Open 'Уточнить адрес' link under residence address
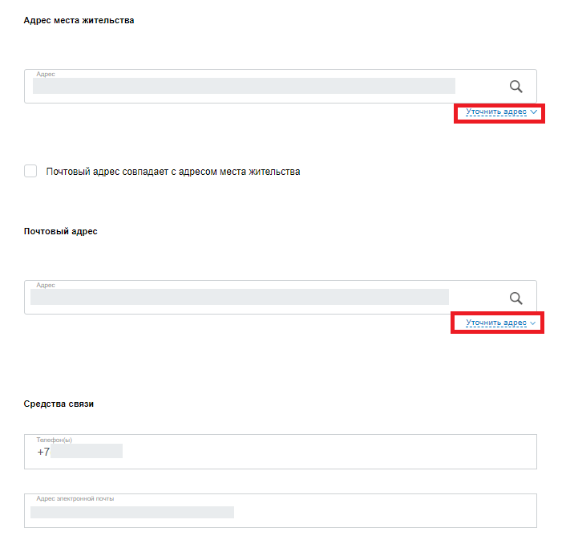562x540 pixels. point(496,112)
